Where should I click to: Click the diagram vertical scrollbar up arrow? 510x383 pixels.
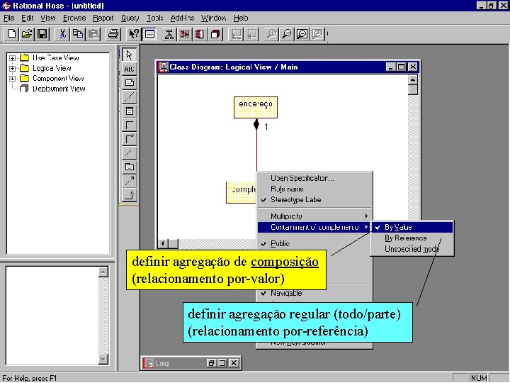pos(413,79)
